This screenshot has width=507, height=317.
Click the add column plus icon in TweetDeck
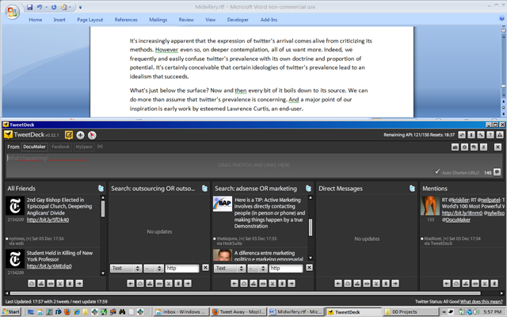click(x=81, y=135)
